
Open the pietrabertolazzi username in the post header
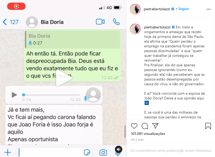coord(157,9)
